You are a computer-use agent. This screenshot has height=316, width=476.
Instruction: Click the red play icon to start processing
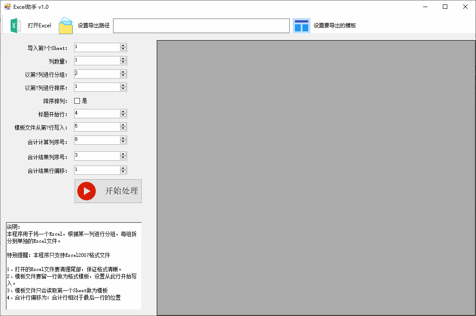click(87, 191)
